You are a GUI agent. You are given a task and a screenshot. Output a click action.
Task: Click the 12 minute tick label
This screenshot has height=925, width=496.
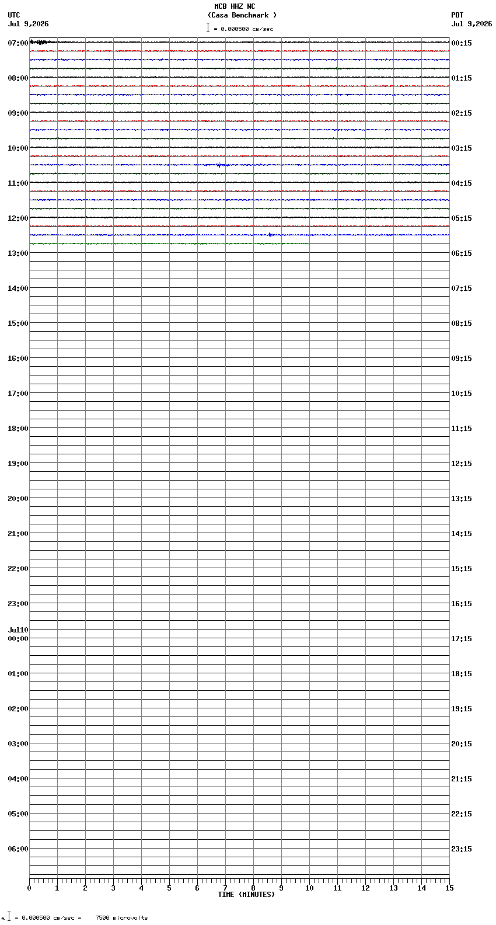point(365,888)
